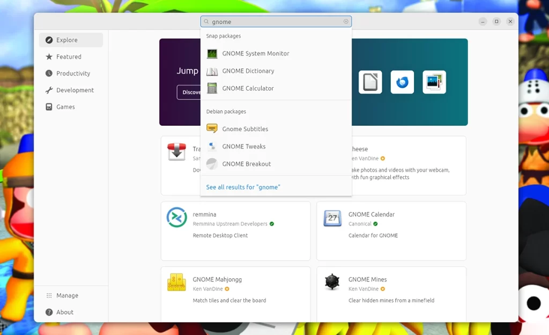Open the Productivity category
This screenshot has height=335, width=549.
coord(71,73)
